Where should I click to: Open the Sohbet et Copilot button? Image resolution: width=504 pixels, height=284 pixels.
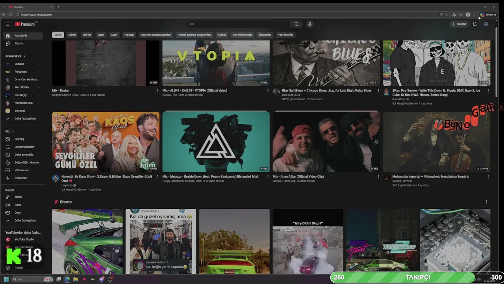point(488,15)
